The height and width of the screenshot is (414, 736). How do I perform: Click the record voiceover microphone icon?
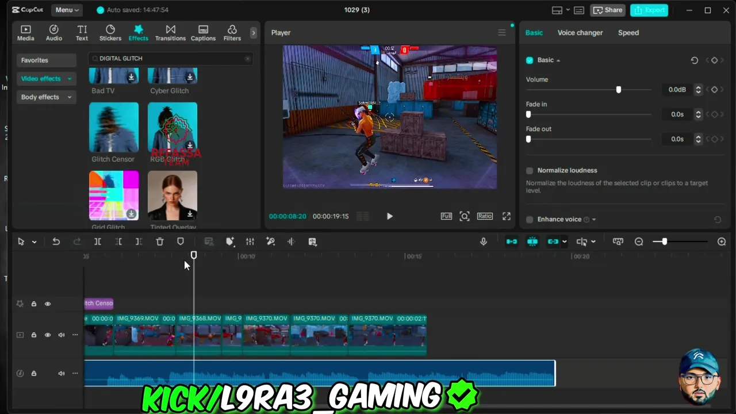(x=484, y=242)
